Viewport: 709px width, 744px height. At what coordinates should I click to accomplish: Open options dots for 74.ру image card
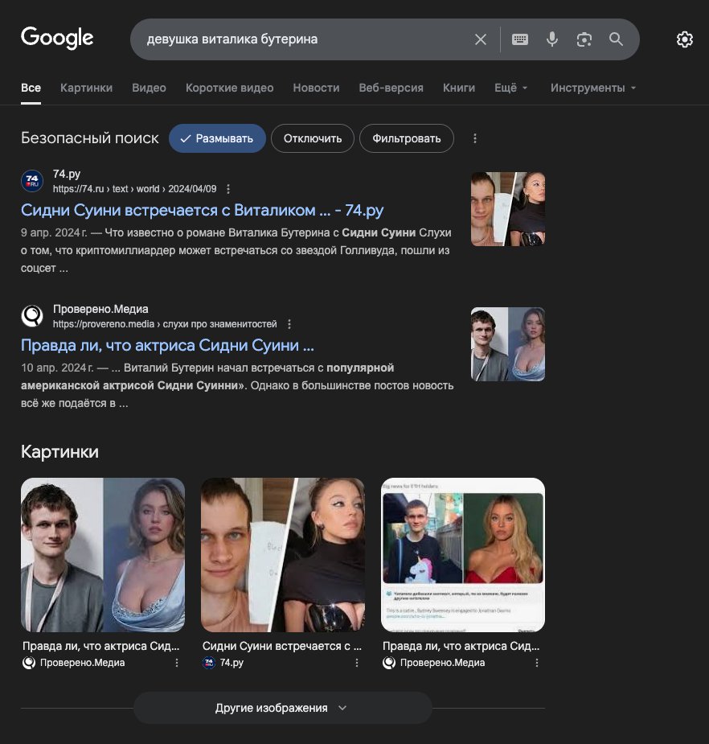pos(357,663)
